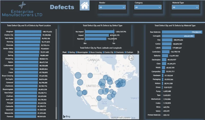205x120 pixels.
Task: Select Charlevoix in Plant legend
Action: pyautogui.click(x=119, y=52)
